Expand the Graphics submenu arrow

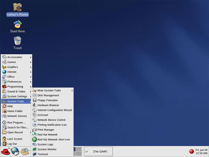click(31, 67)
